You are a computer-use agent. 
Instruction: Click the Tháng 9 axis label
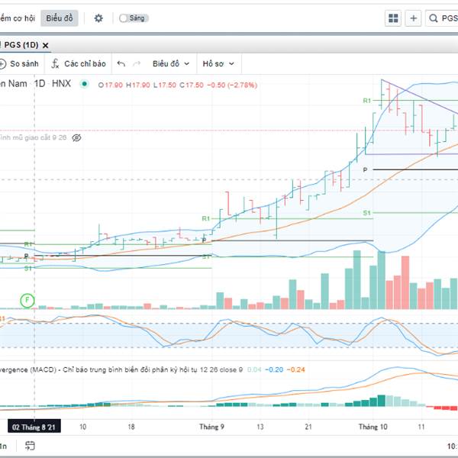211,427
